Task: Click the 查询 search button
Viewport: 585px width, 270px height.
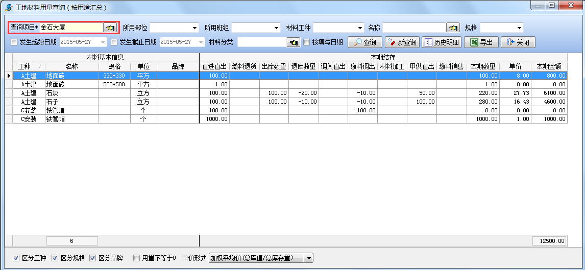Action: 365,42
